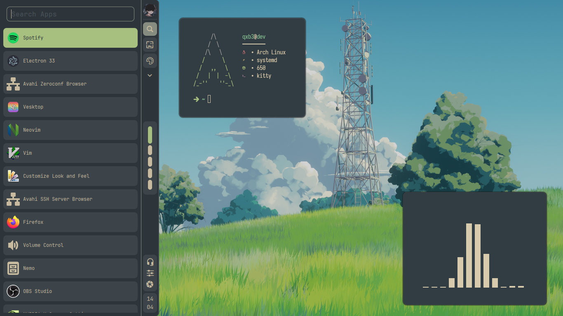Open the sliders settings icon

[150, 273]
